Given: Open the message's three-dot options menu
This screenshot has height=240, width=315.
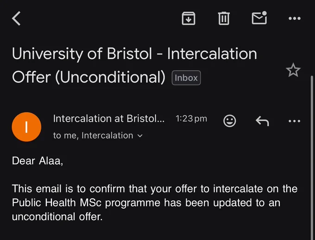Looking at the screenshot, I should (294, 121).
